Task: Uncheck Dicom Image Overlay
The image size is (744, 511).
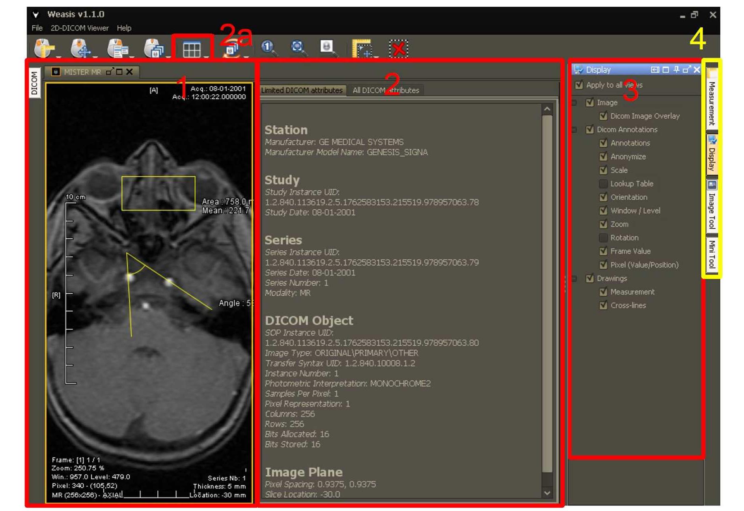Action: [x=603, y=116]
